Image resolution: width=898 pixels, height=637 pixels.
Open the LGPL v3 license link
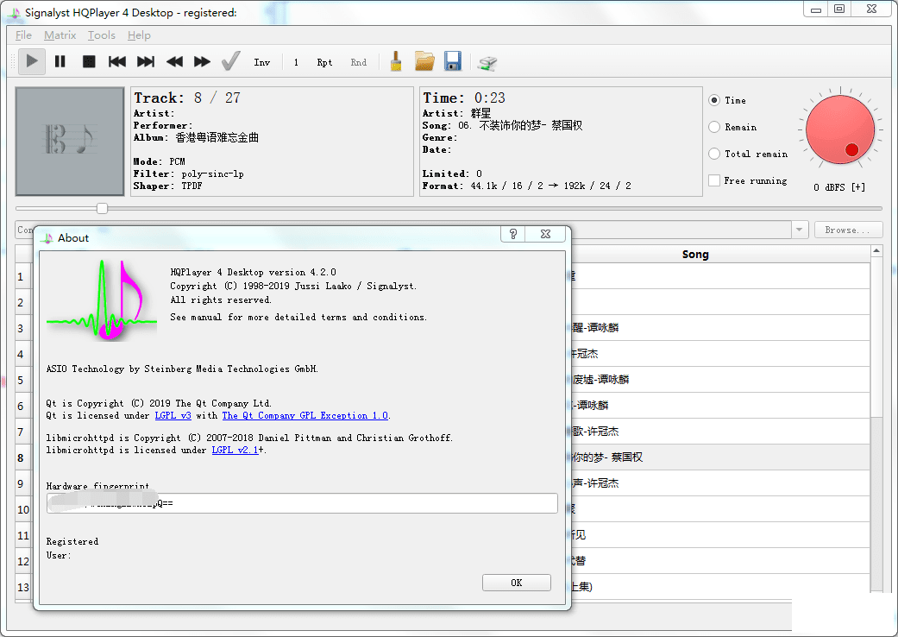coord(173,415)
